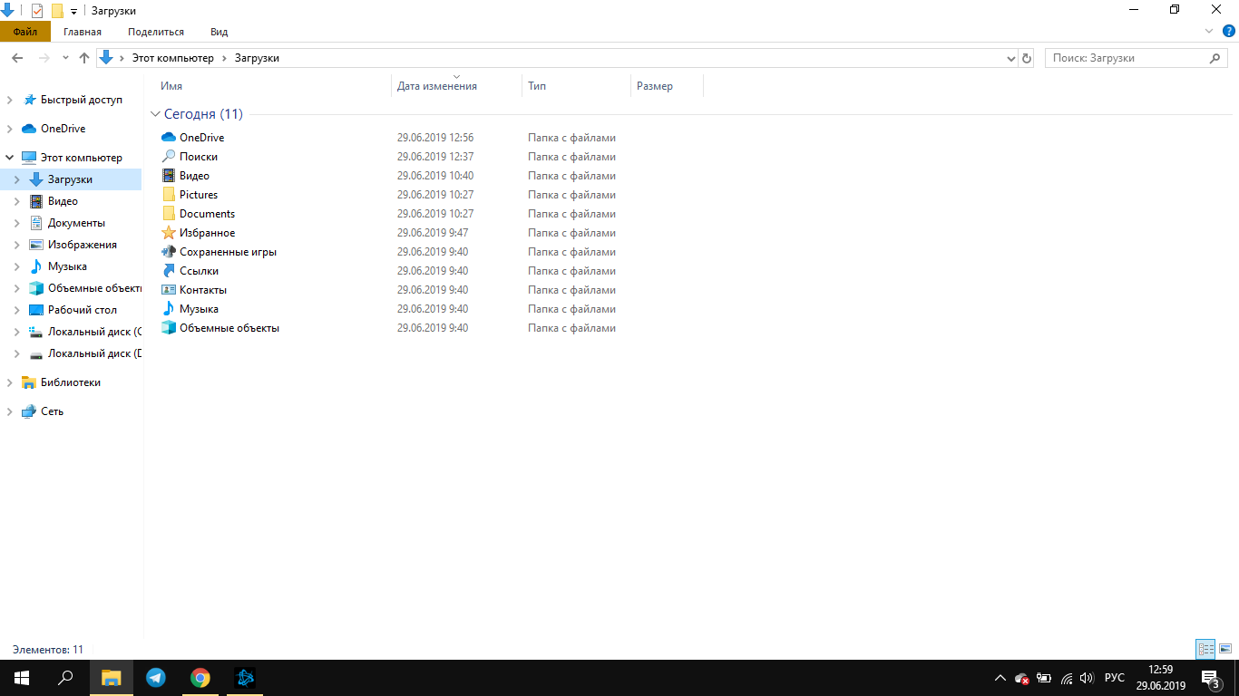Go forward with the right arrow
1239x696 pixels.
(44, 58)
